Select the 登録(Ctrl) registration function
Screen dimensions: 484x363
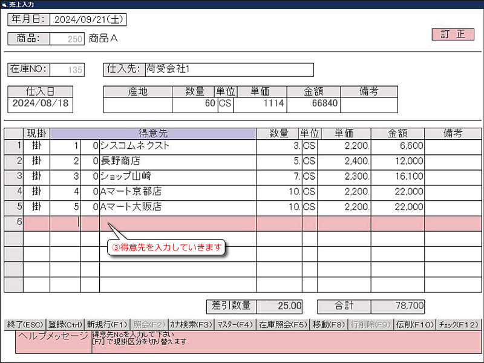pos(64,324)
